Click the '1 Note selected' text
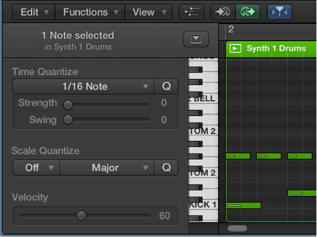This screenshot has width=317, height=237. click(x=78, y=35)
